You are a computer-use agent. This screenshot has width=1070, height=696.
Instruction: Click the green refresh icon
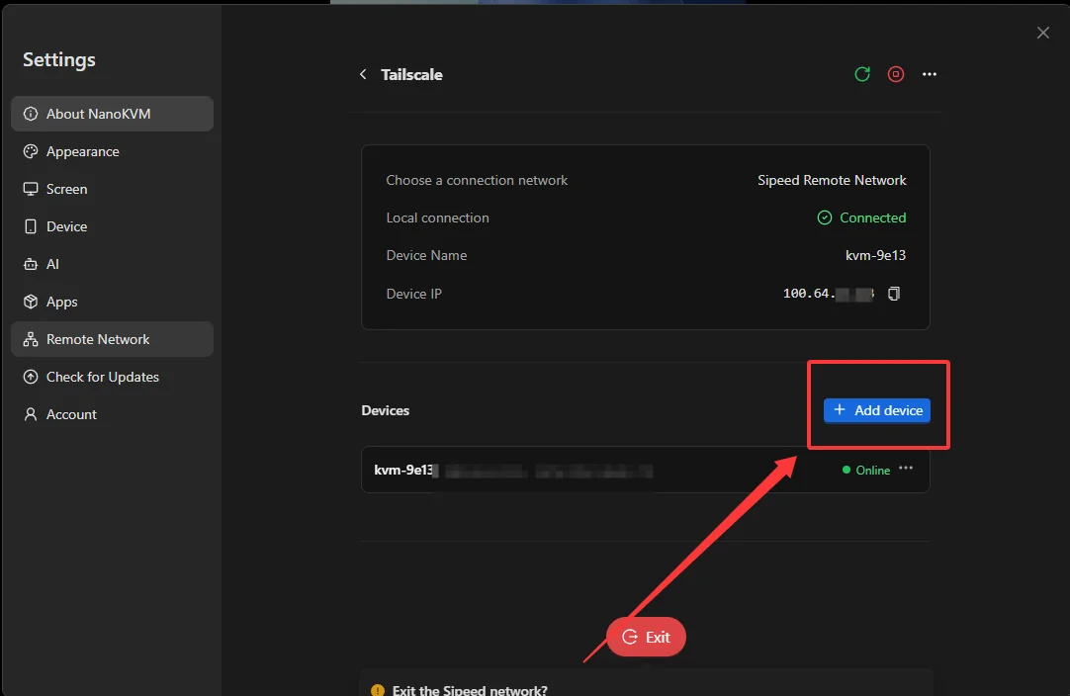coord(862,74)
